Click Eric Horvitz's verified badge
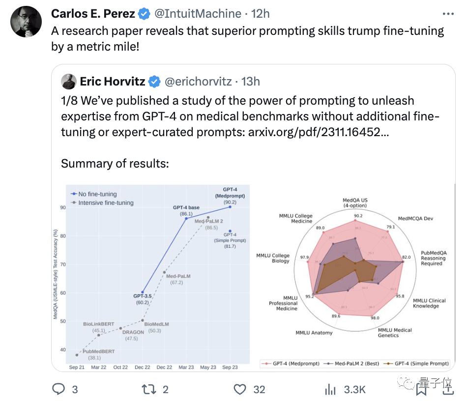Screen dimensions: 467x403 coord(154,82)
